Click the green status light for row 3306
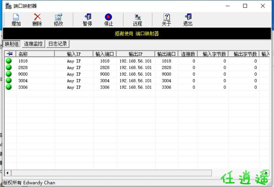The image size is (274, 187). point(9,87)
